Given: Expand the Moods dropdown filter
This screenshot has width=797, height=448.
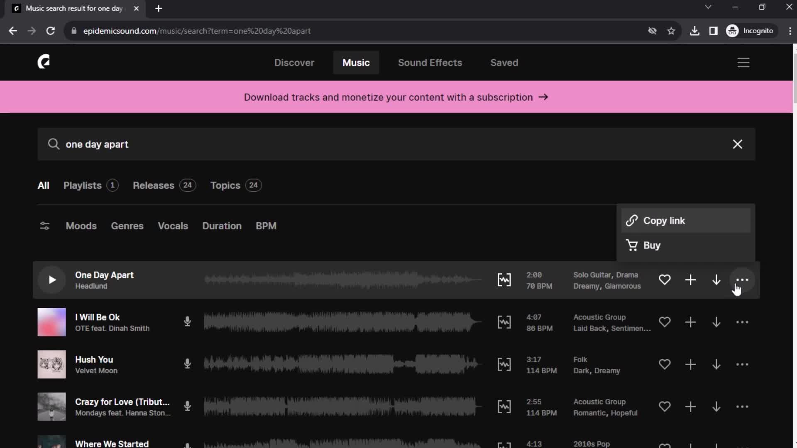Looking at the screenshot, I should click(81, 225).
